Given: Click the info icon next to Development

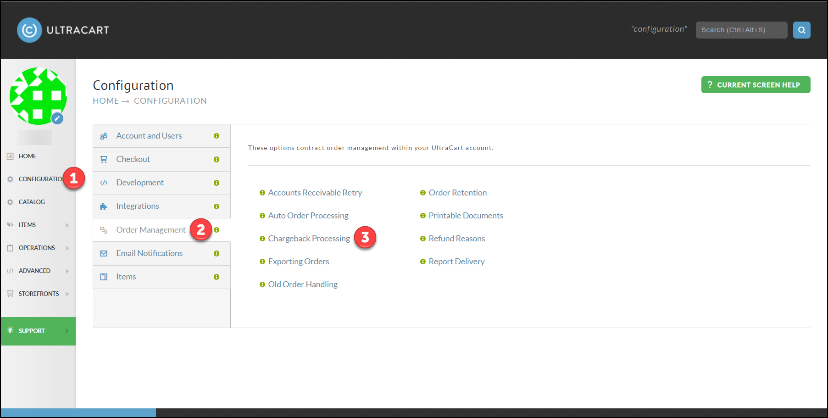Looking at the screenshot, I should coord(217,183).
